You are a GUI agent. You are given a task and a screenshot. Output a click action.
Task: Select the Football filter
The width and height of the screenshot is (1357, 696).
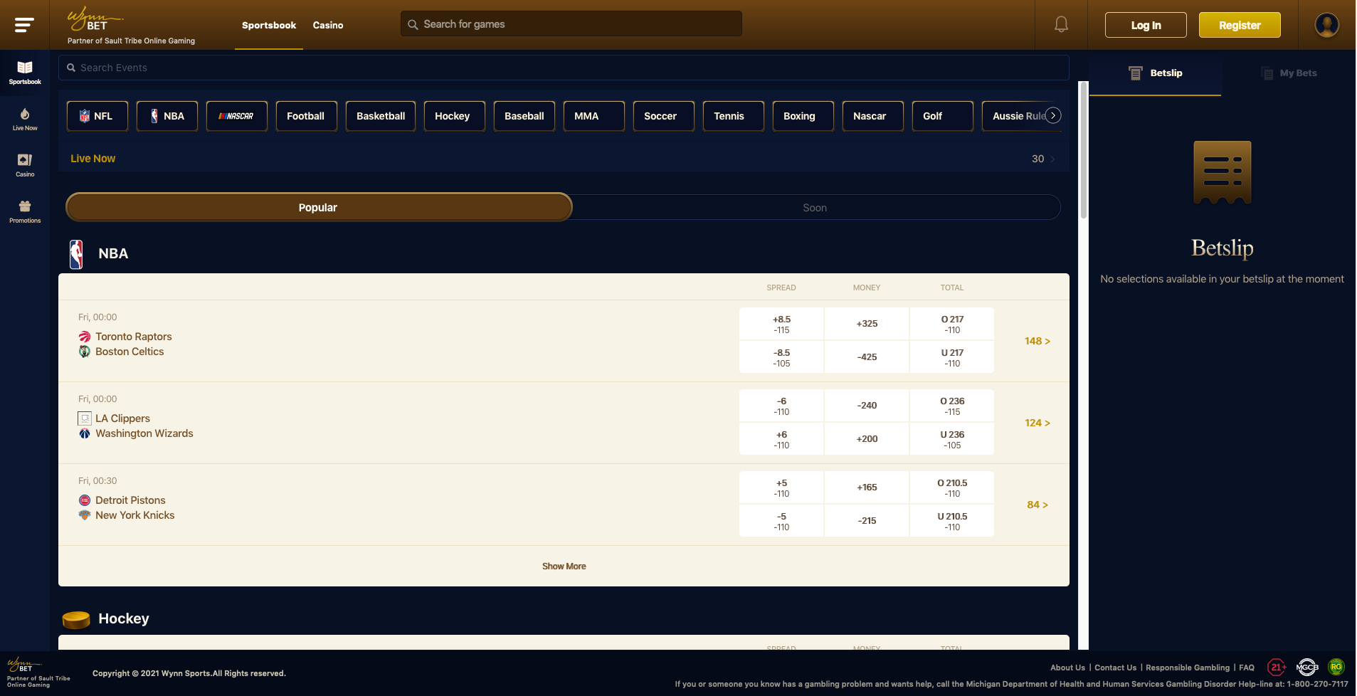(307, 116)
